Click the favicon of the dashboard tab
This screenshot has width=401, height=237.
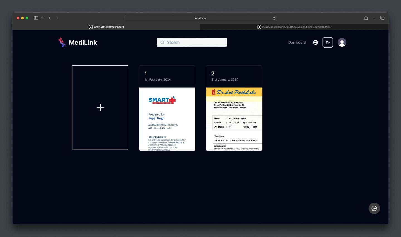(91, 27)
